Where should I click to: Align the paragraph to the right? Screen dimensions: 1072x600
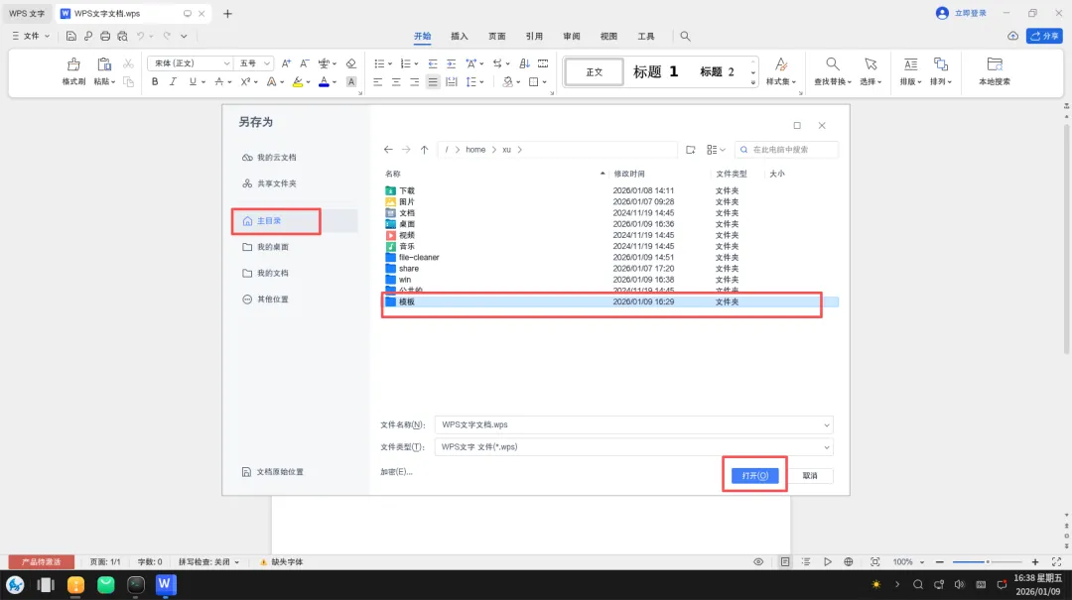(414, 82)
